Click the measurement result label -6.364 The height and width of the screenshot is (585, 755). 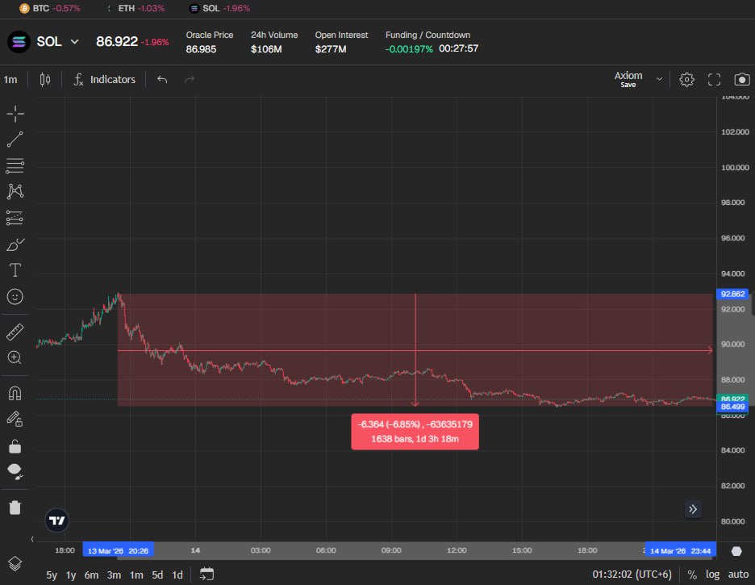coord(415,432)
